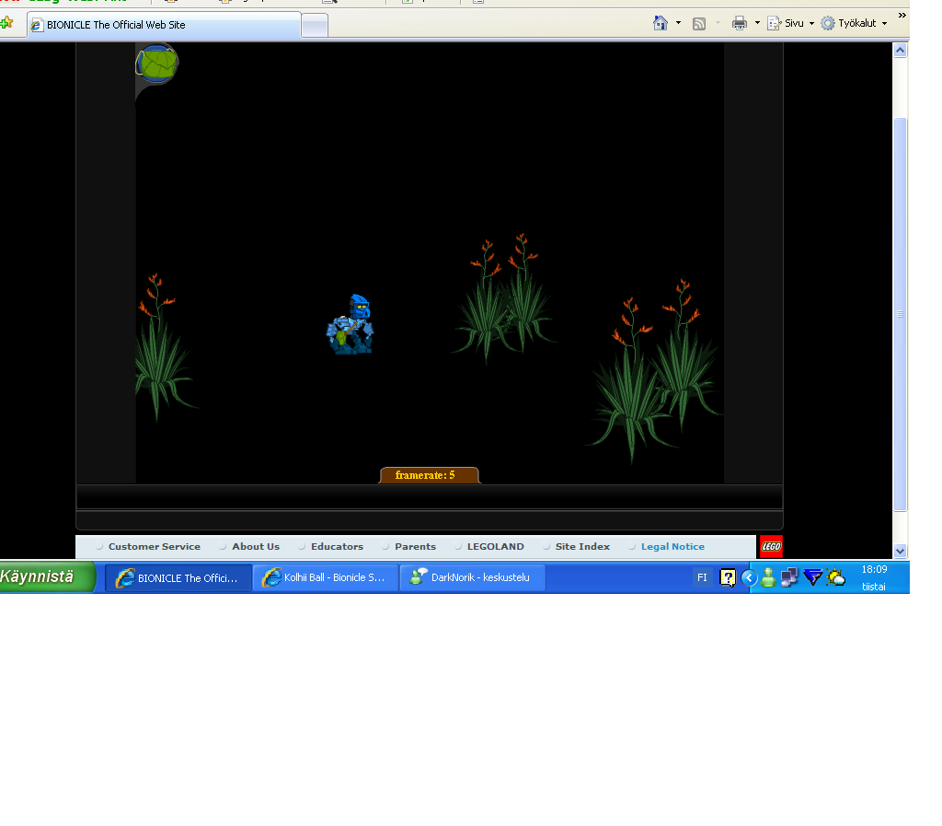This screenshot has width=942, height=826.
Task: Click the 18:09 taskbar clock
Action: tap(874, 569)
